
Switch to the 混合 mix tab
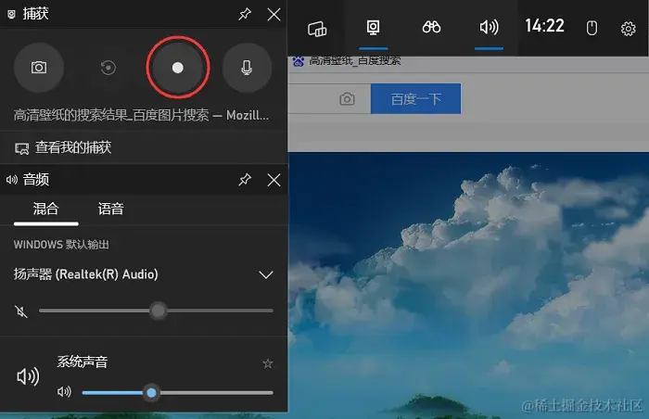46,209
